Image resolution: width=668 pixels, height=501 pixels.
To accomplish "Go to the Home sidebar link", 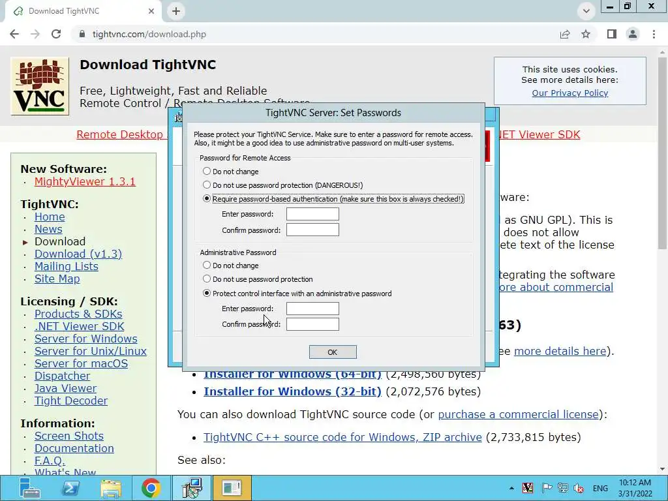I will coord(50,217).
